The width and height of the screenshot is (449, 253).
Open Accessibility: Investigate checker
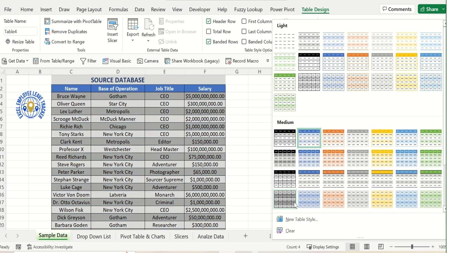point(50,247)
